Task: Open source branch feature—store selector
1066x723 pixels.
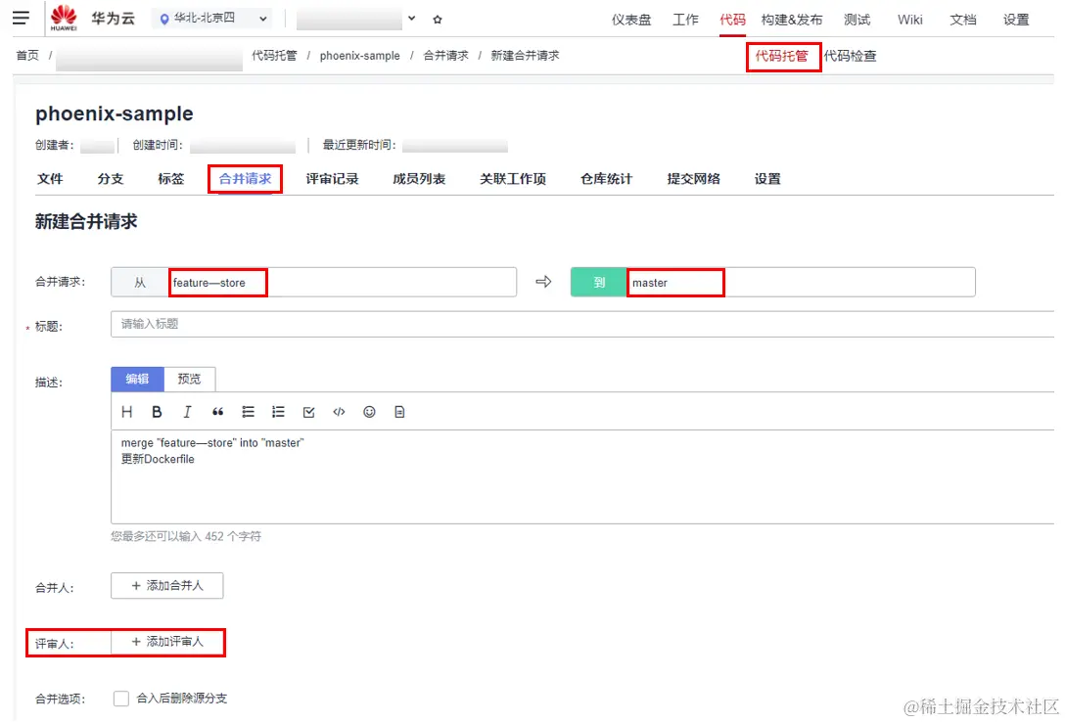Action: pyautogui.click(x=313, y=282)
